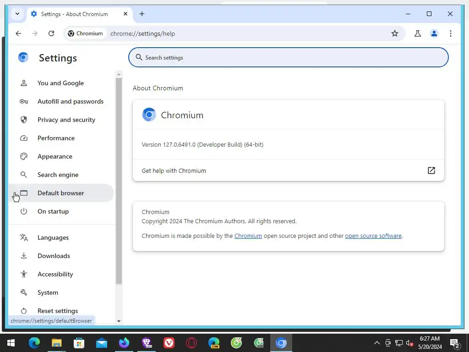Open Accessibility settings

(61, 274)
